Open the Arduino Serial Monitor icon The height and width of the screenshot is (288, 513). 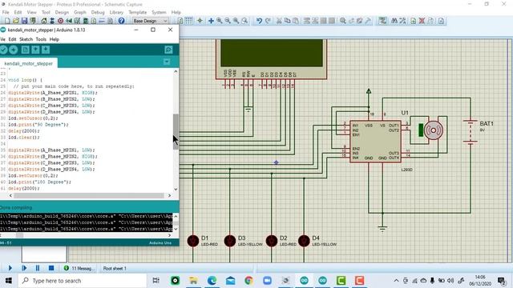point(168,50)
